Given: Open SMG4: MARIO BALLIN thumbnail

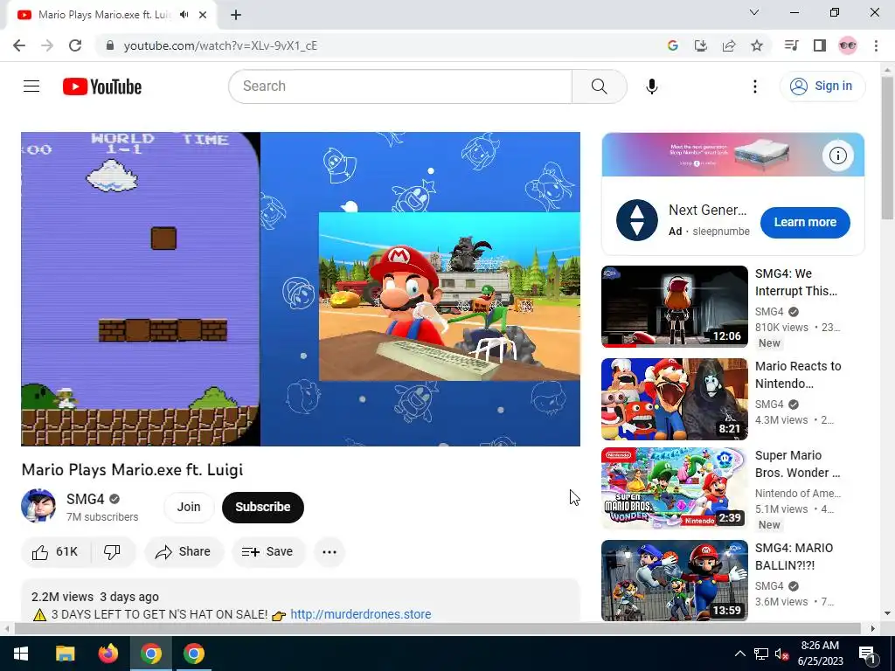Looking at the screenshot, I should [674, 581].
